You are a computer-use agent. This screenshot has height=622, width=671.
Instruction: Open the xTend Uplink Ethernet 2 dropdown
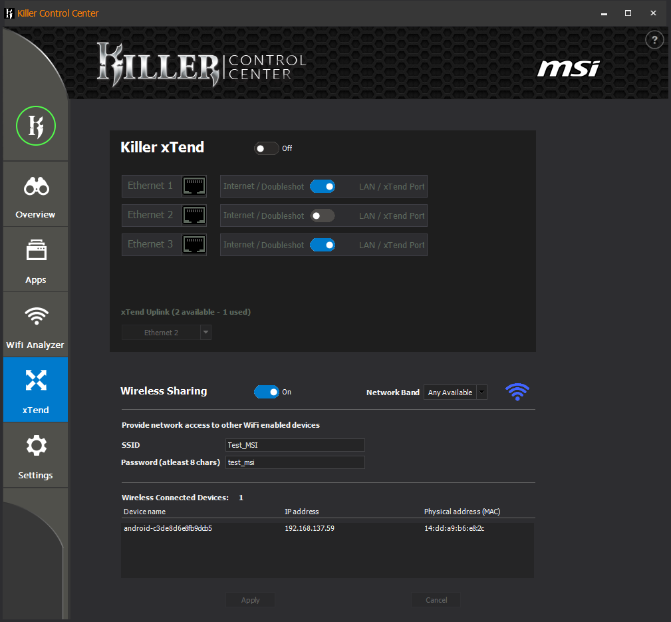166,333
